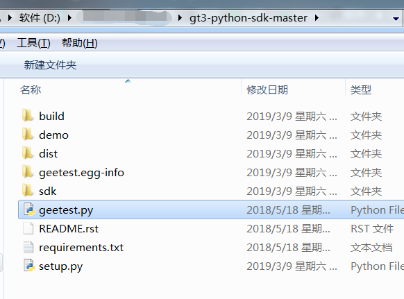The height and width of the screenshot is (299, 404).
Task: Click the 新建文件夹 button
Action: 50,65
